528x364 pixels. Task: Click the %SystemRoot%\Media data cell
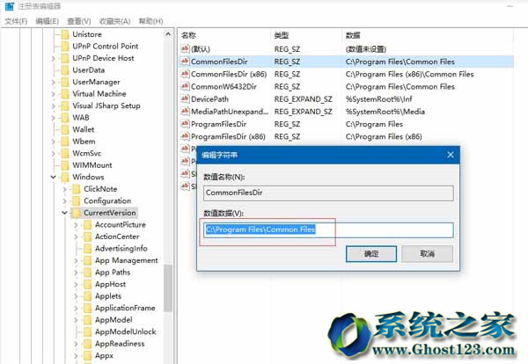coord(385,112)
